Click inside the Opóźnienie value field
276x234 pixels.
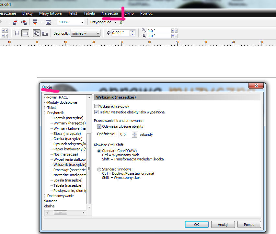coord(125,134)
